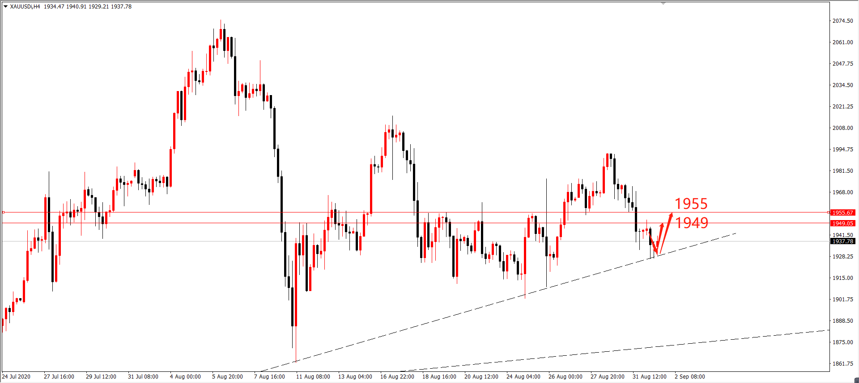
Task: Click the 1901.75 price scale label
Action: coord(842,300)
